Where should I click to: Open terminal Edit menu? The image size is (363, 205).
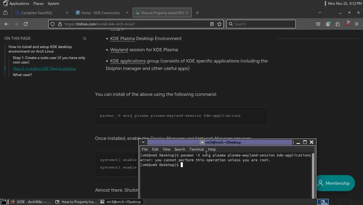click(x=155, y=149)
